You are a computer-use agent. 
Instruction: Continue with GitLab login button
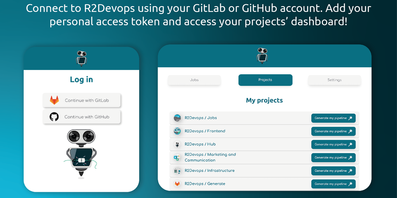tap(81, 100)
